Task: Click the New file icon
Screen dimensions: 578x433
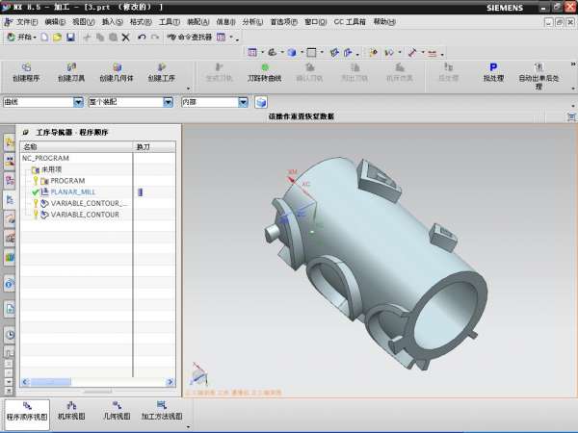Action: (44, 38)
